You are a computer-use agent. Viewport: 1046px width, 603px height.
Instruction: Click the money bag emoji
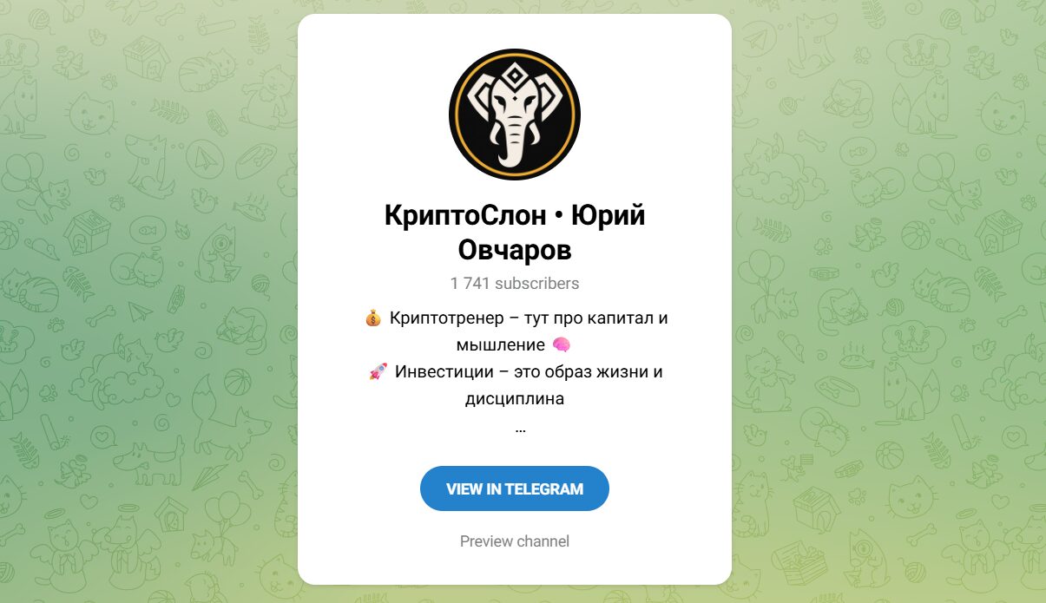tap(373, 318)
